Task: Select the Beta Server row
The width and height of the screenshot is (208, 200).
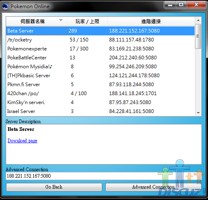Action: pyautogui.click(x=100, y=31)
